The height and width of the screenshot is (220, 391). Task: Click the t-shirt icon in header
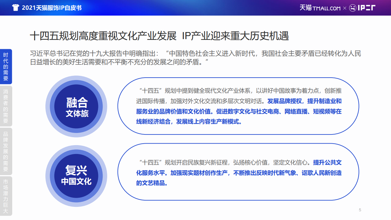pos(16,8)
